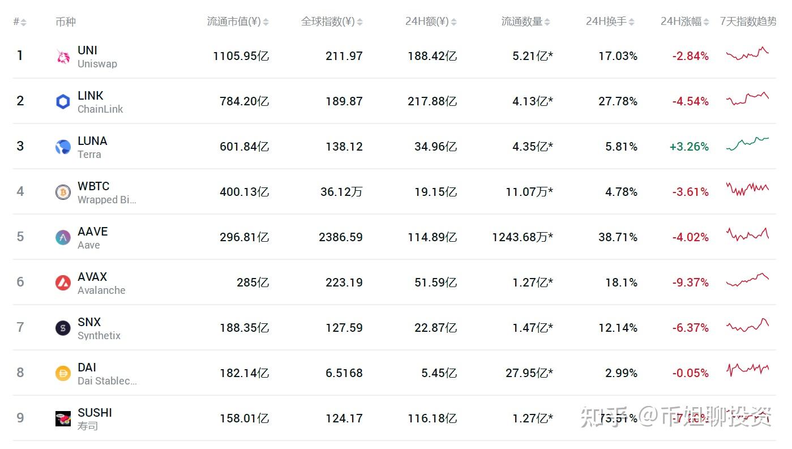792x449 pixels.
Task: Sort by 24H涨幅 column header
Action: tap(685, 22)
